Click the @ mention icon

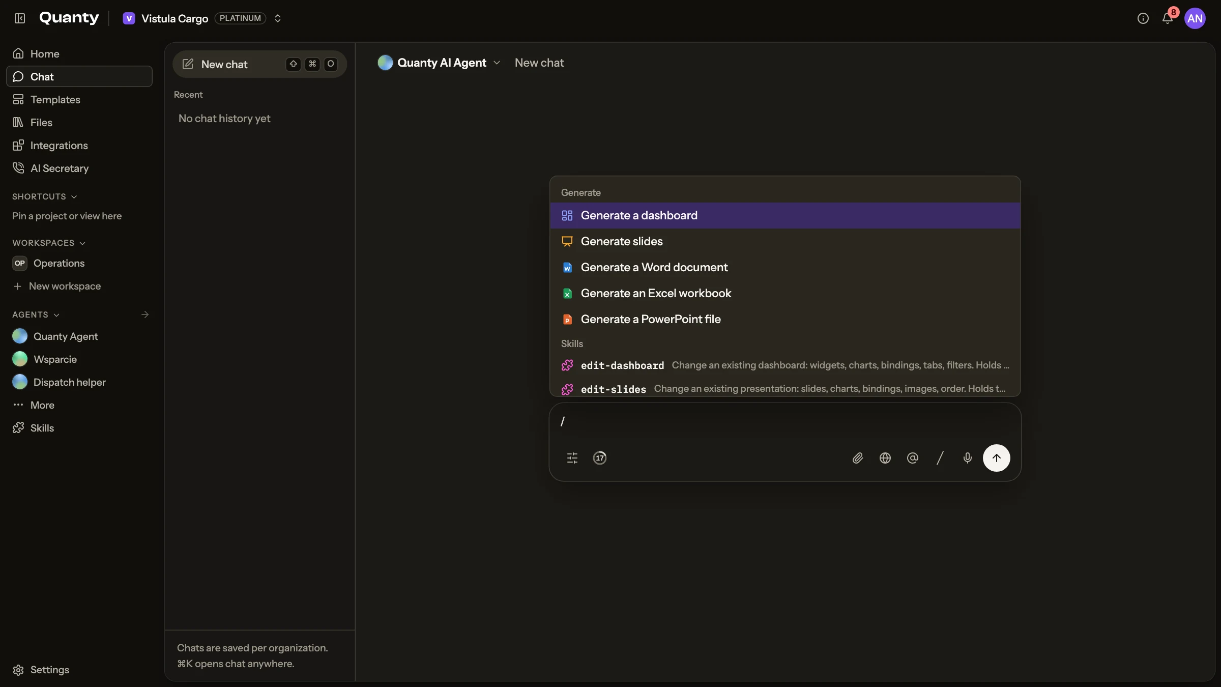click(x=913, y=458)
